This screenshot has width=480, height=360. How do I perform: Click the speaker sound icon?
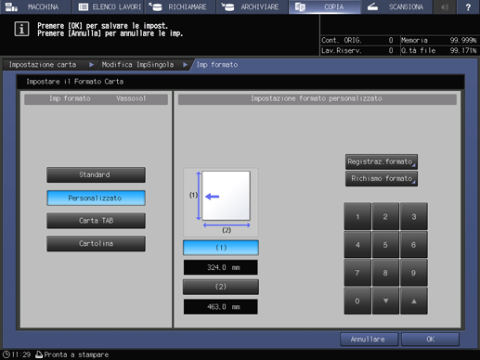click(445, 6)
